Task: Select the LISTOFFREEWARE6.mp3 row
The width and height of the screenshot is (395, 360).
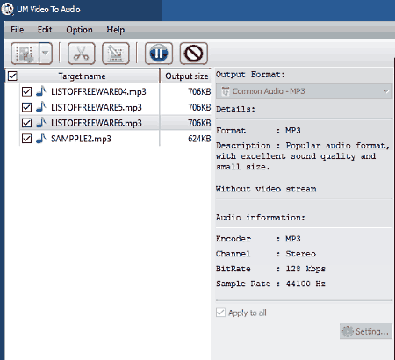Action: [x=116, y=123]
